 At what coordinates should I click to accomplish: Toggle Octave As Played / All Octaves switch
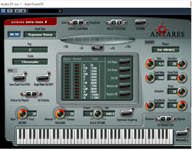click(31, 94)
